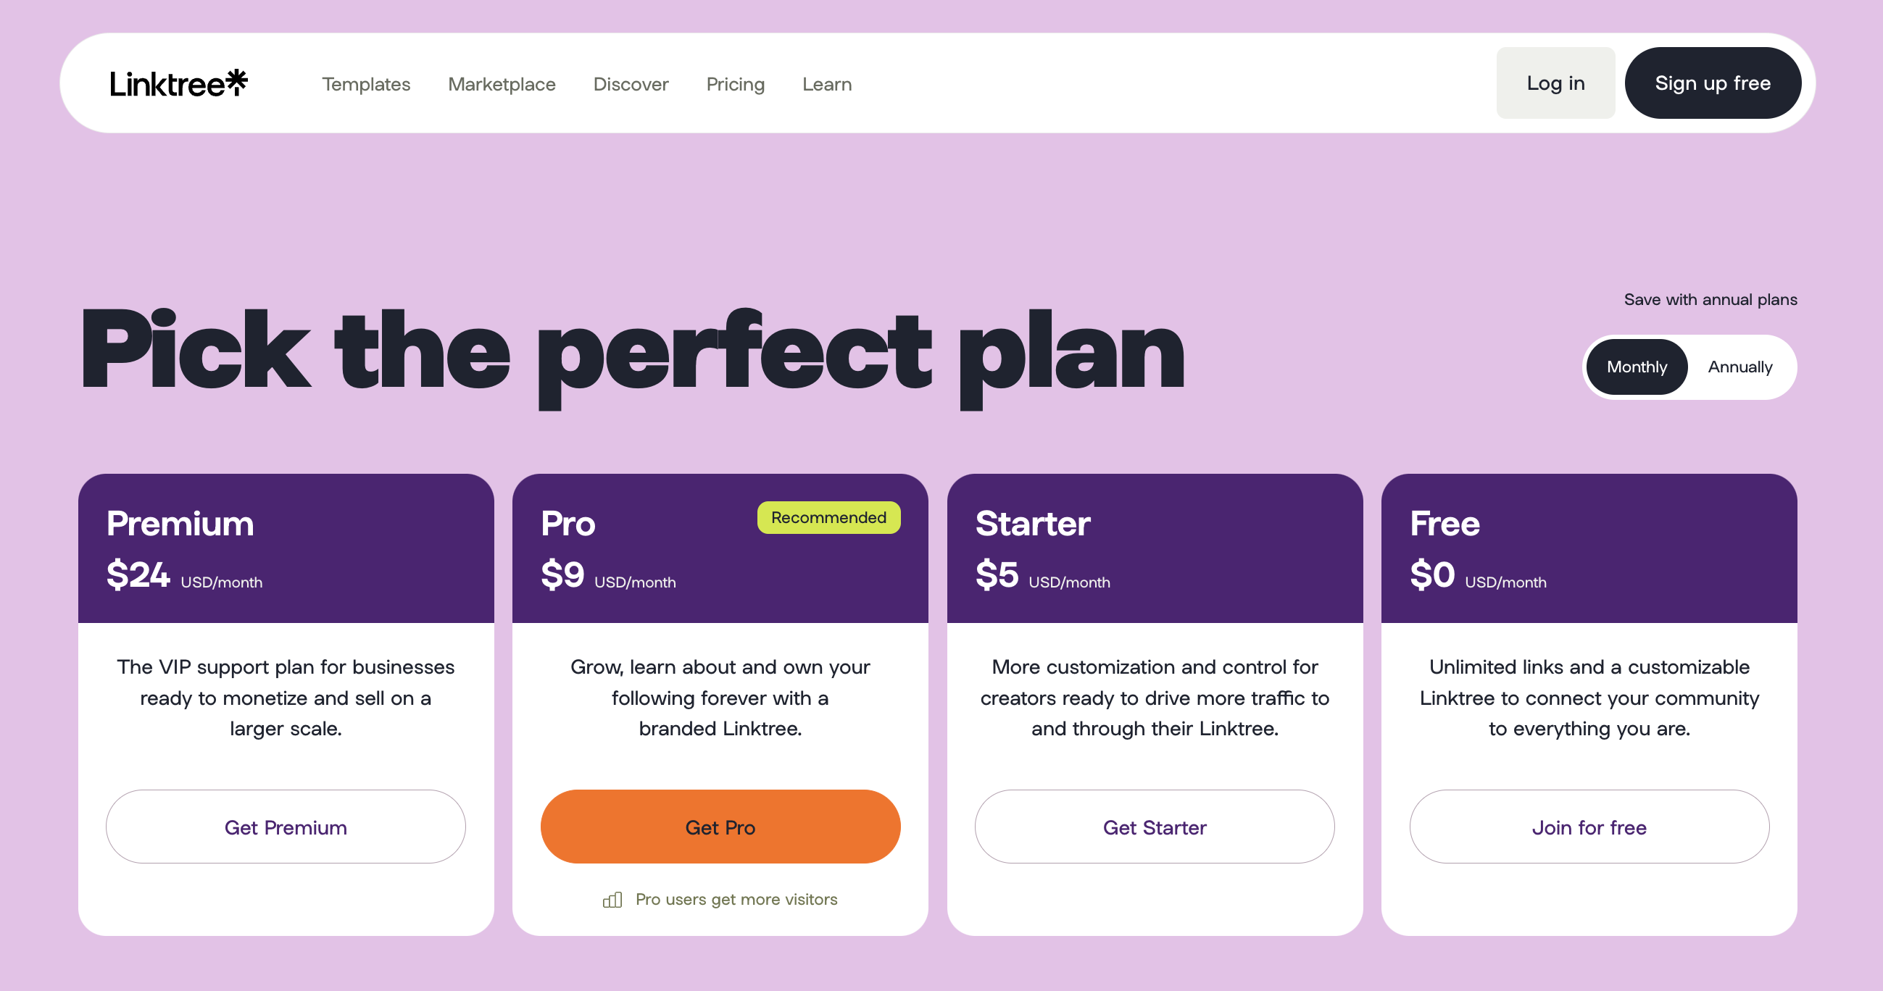Toggle to Monthly billing period
Screen dimensions: 1883x991
[1637, 366]
